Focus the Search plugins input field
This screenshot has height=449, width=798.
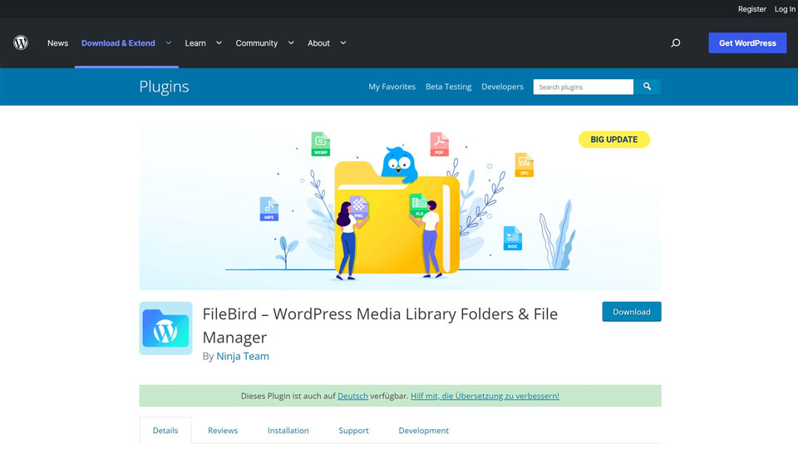[x=584, y=86]
